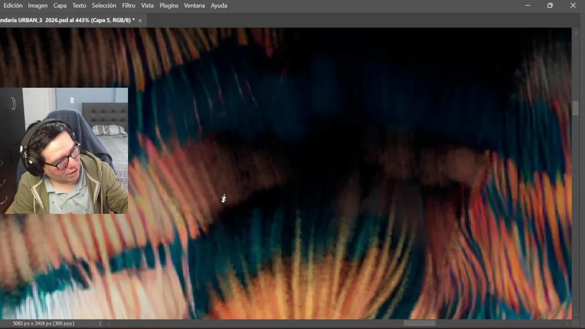Viewport: 585px width, 329px height.
Task: Open the Imagen menu
Action: (37, 5)
